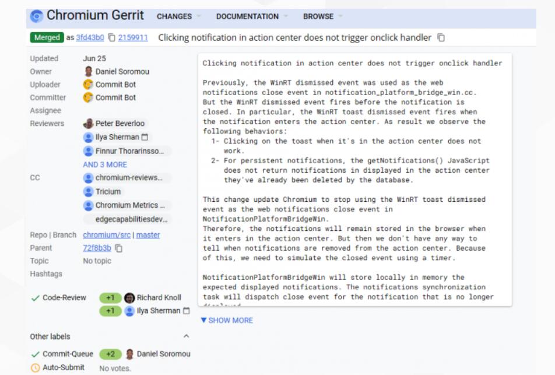Open change number 2159911
Screen dimensions: 555x375
(133, 37)
